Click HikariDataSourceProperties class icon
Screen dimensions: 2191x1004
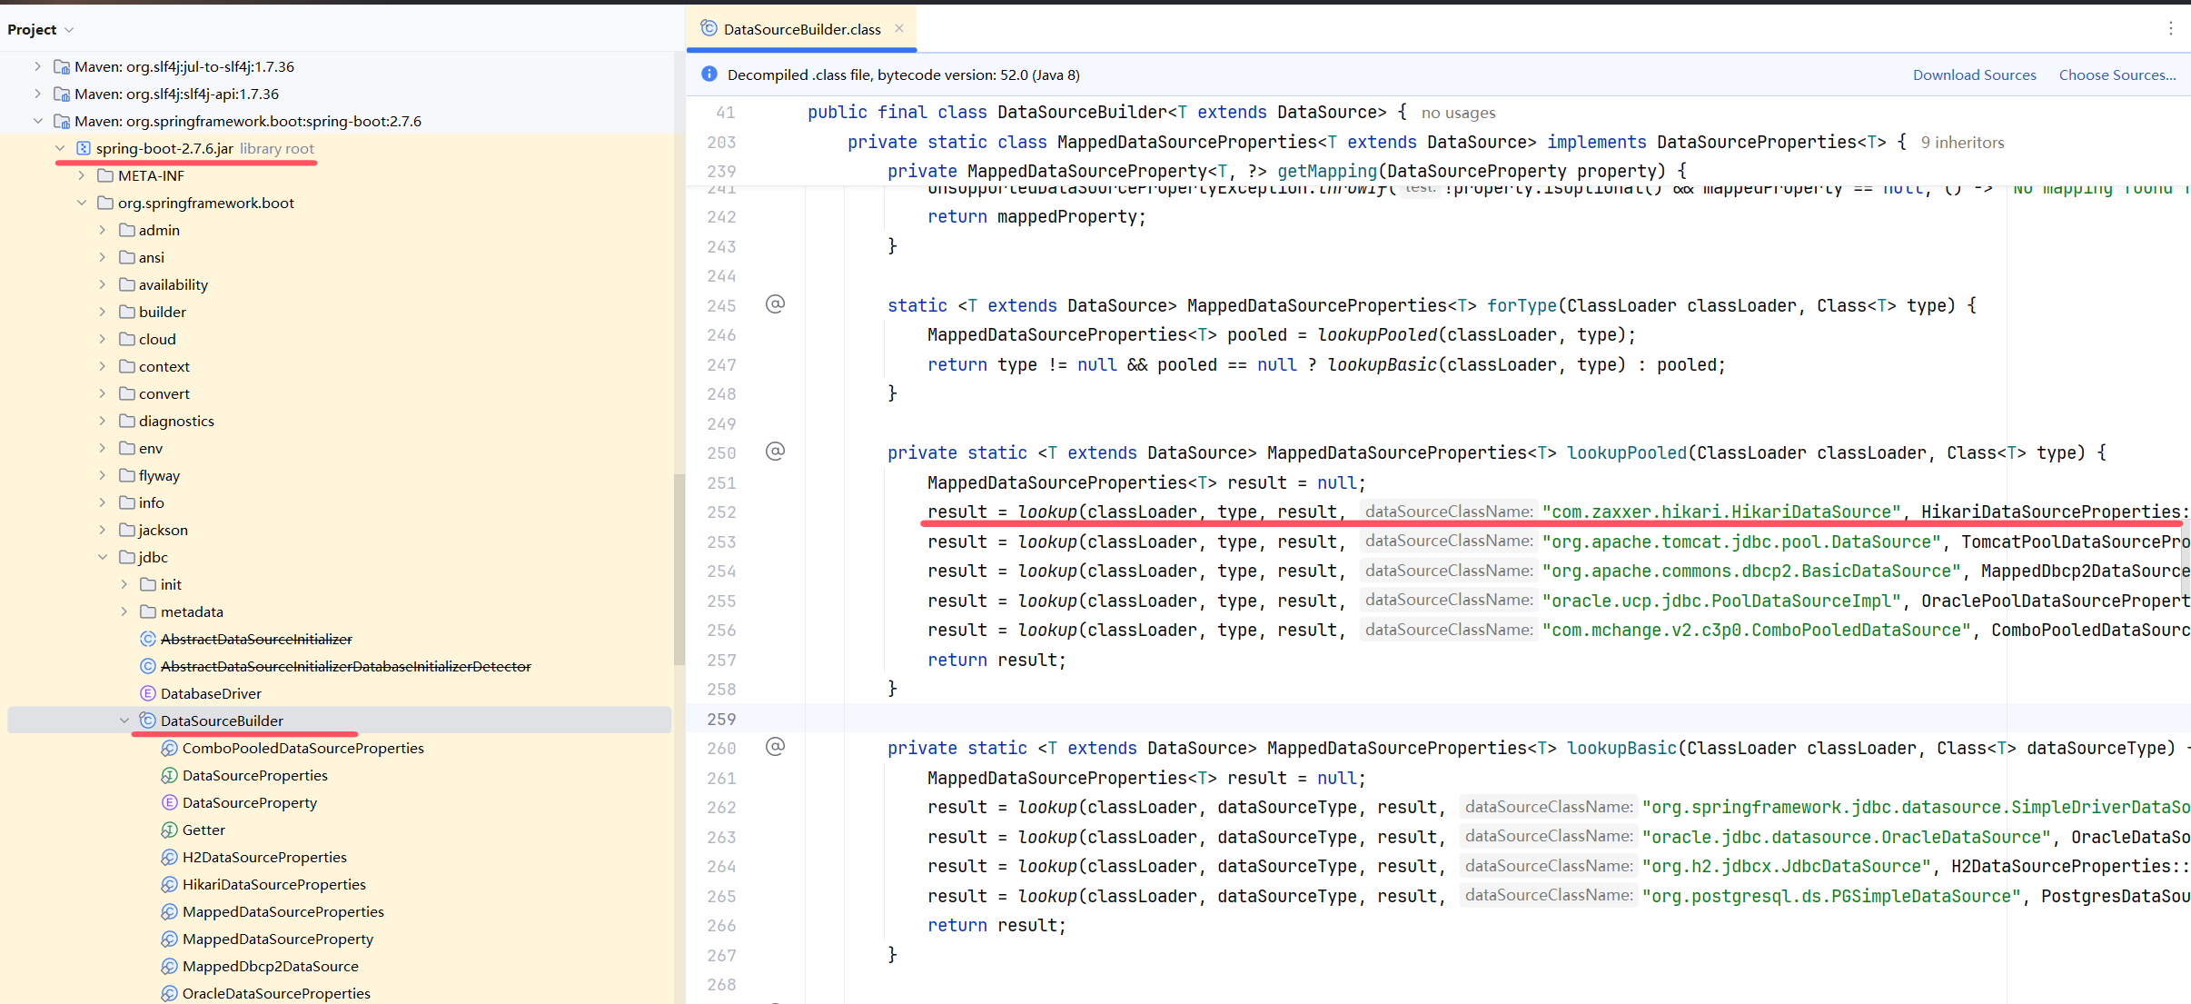point(169,884)
